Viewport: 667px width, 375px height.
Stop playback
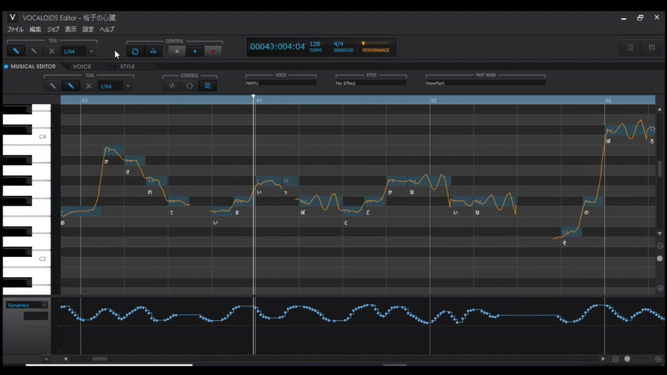coord(177,51)
